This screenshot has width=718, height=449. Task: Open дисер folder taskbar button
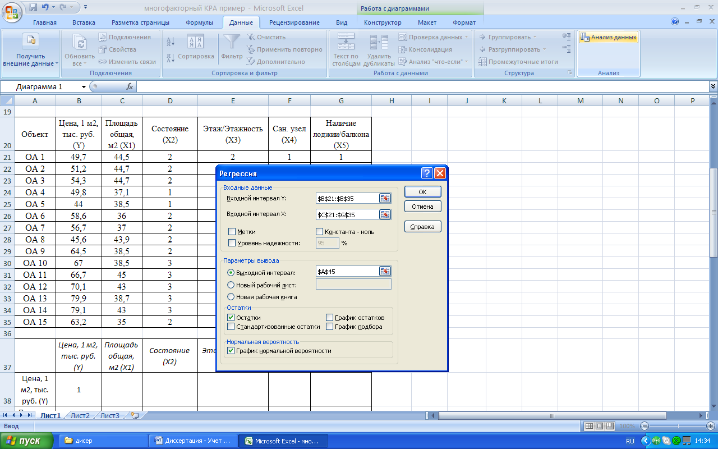pyautogui.click(x=104, y=441)
